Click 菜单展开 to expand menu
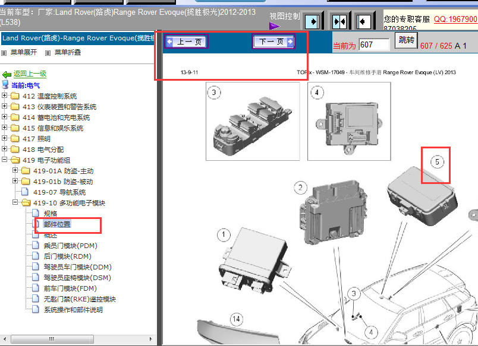Viewport: 478px width, 346px height. pos(23,52)
